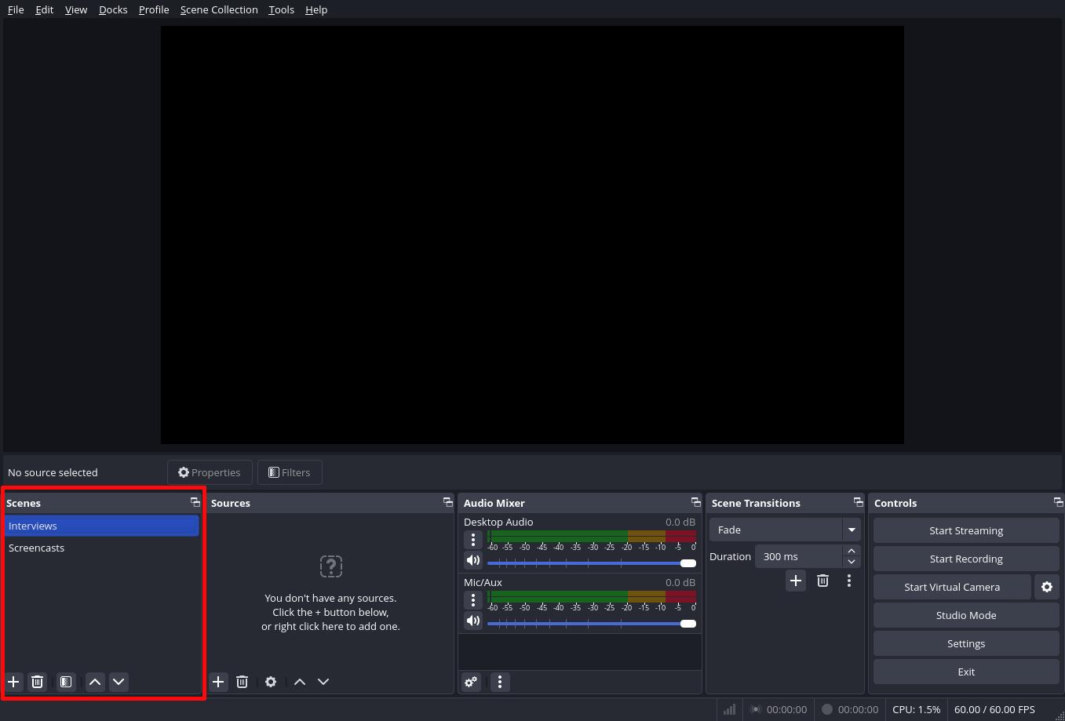Open Desktop Audio options with three-dot icon
This screenshot has width=1065, height=721.
click(x=473, y=540)
